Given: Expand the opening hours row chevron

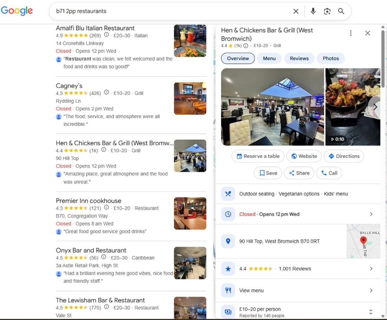Looking at the screenshot, I should pyautogui.click(x=371, y=214).
